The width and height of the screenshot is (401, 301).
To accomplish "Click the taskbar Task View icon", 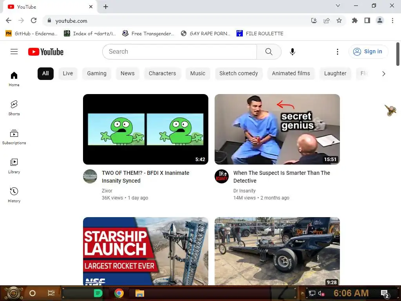I will coord(51,293).
